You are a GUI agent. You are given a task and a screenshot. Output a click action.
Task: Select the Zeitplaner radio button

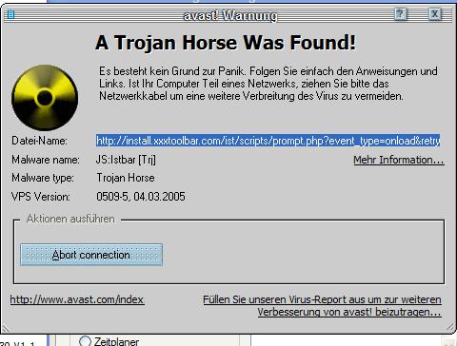(85, 341)
